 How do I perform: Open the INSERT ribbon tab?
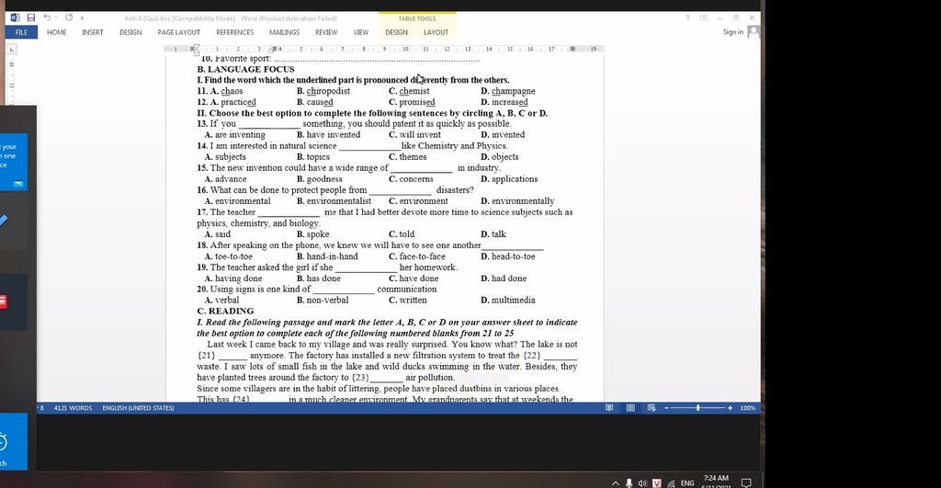tap(93, 32)
